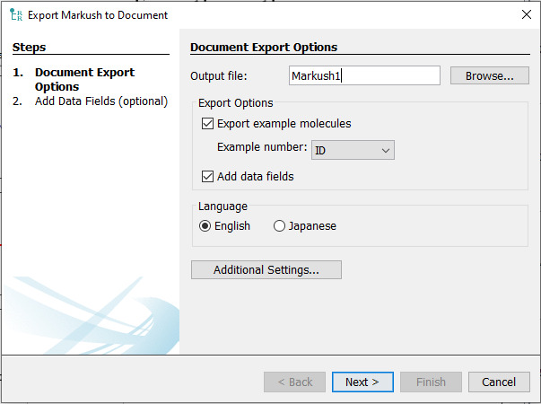
Task: Click the Output file: label
Action: 219,76
